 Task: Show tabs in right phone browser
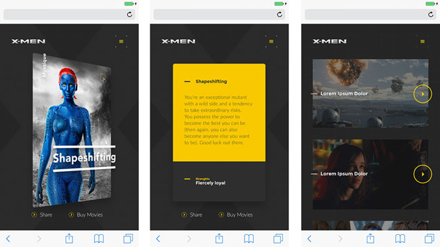tap(430, 239)
